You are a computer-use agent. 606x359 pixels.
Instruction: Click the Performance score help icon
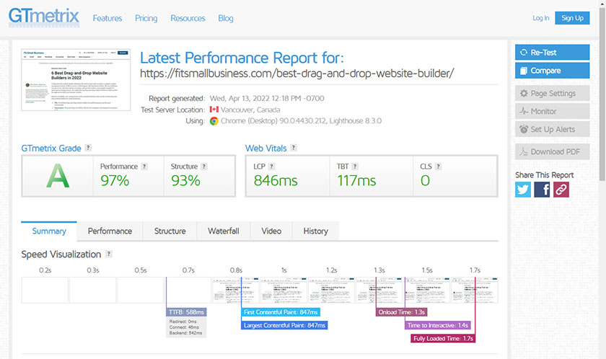pyautogui.click(x=144, y=167)
